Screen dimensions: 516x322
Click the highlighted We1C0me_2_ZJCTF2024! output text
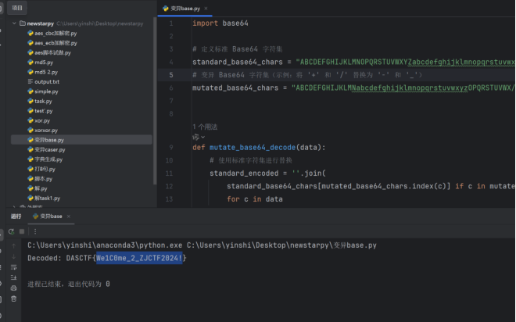139,258
